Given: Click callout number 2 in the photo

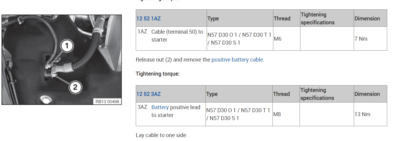Looking at the screenshot, I should (x=75, y=87).
